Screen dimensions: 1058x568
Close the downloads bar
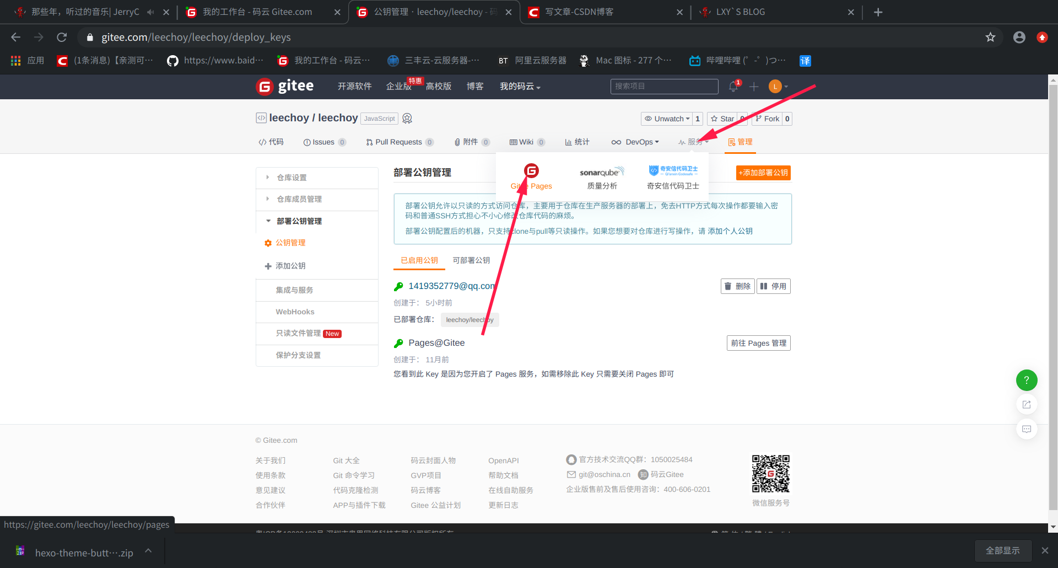click(x=1045, y=550)
